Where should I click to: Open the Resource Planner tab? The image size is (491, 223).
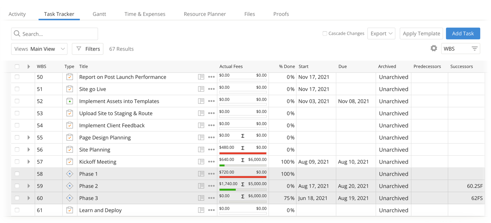(x=205, y=14)
